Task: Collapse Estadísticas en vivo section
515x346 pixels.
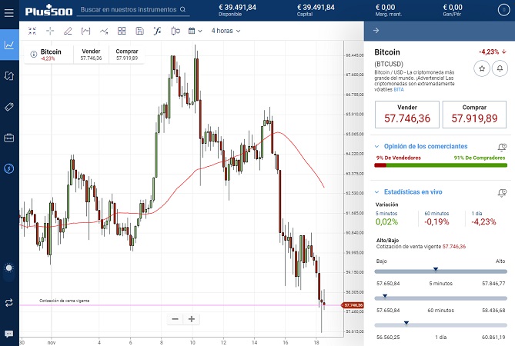Action: (x=376, y=192)
